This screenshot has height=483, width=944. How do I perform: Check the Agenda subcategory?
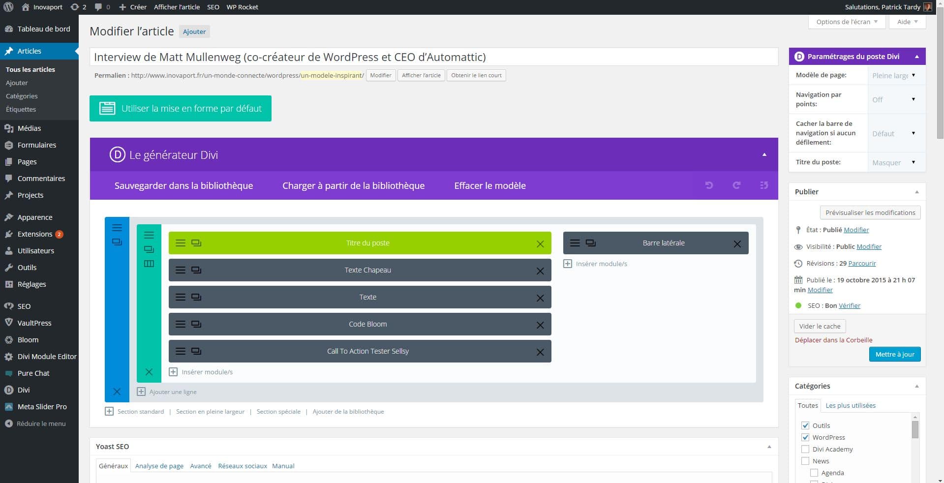(814, 473)
